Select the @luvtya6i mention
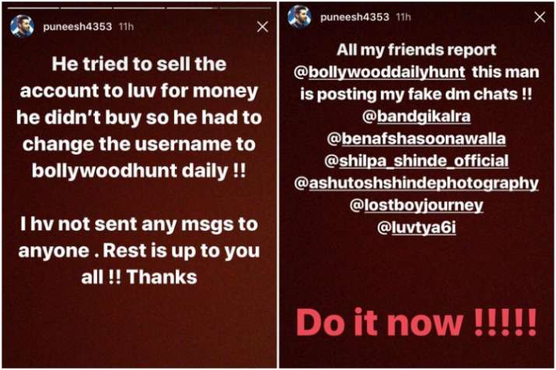 point(416,228)
